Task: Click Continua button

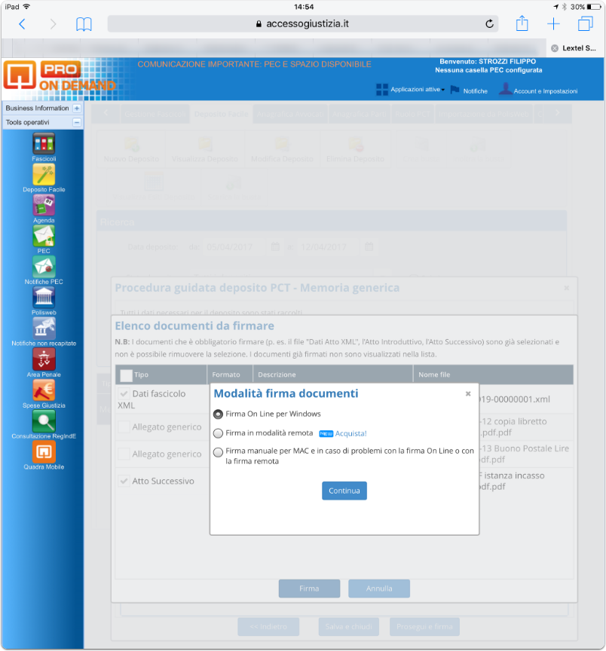Action: (x=344, y=491)
